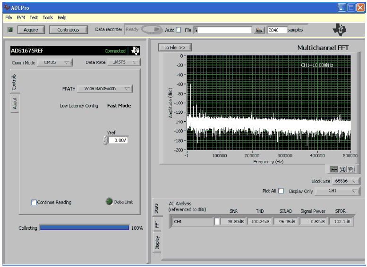This screenshot has width=367, height=267.
Task: Click the FFT spectrum plot area
Action: click(x=268, y=103)
